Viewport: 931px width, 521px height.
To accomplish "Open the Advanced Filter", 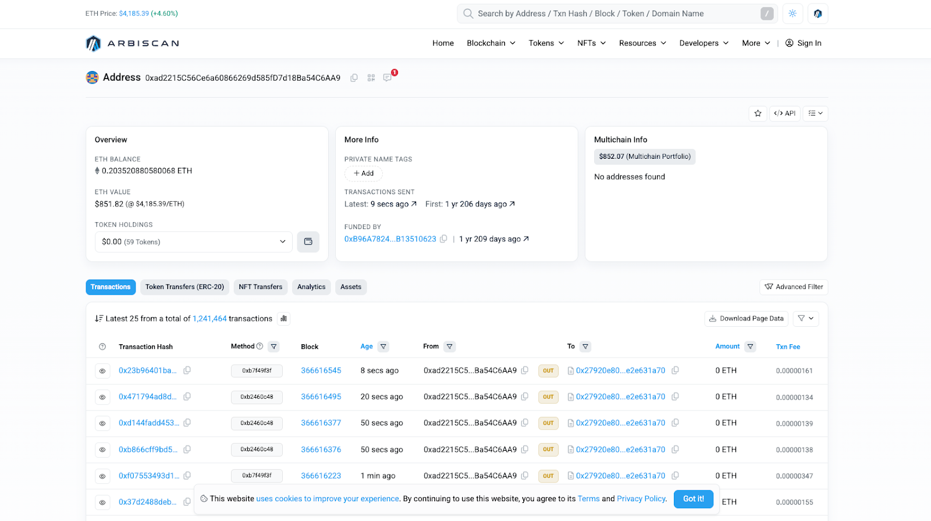I will (794, 287).
